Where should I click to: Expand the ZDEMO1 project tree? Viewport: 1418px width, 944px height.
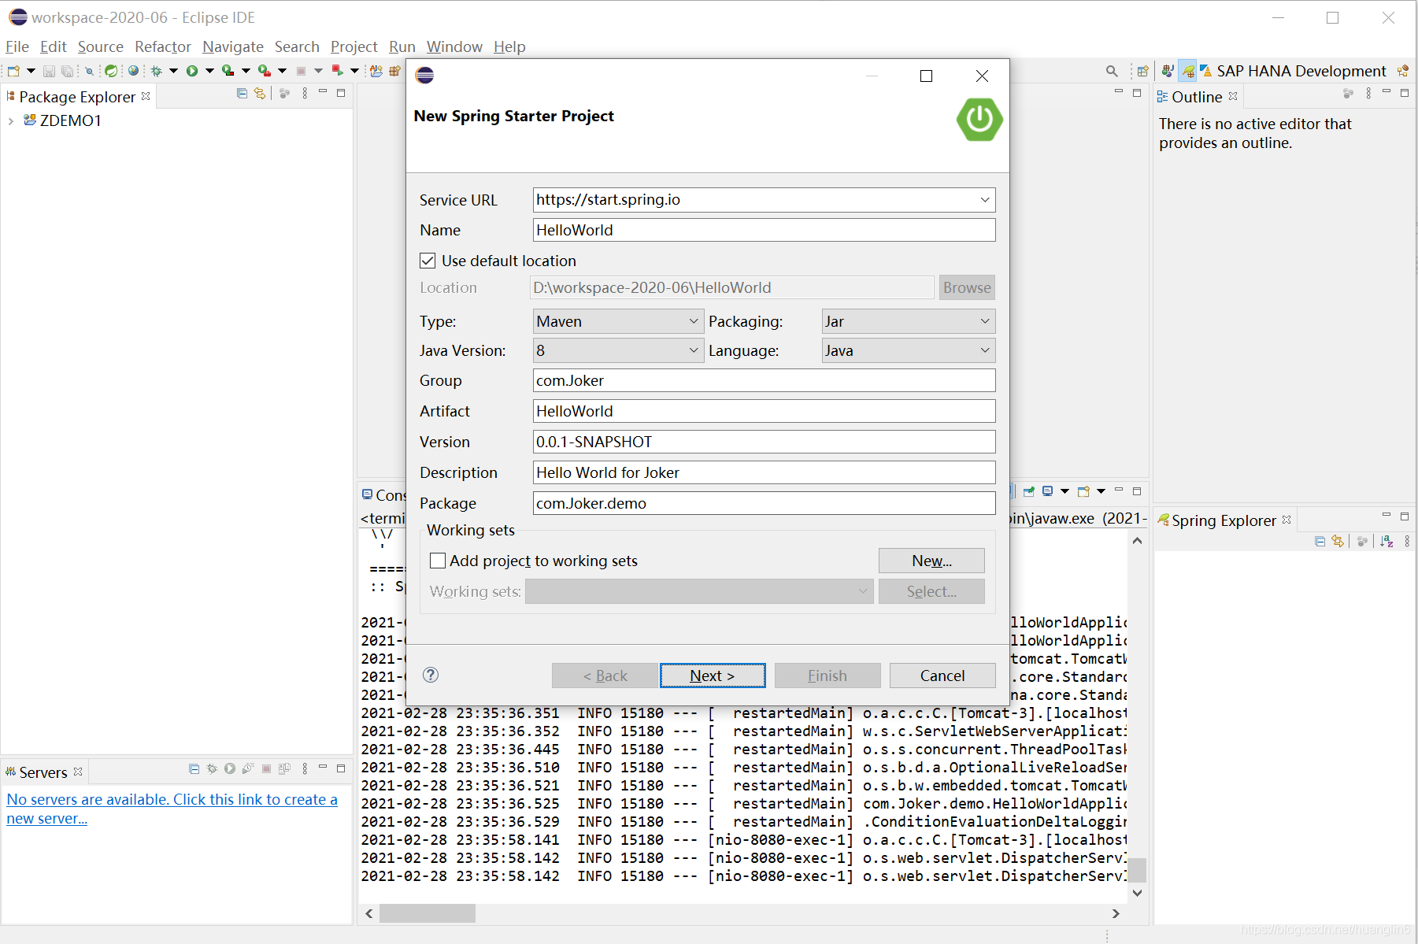(11, 120)
